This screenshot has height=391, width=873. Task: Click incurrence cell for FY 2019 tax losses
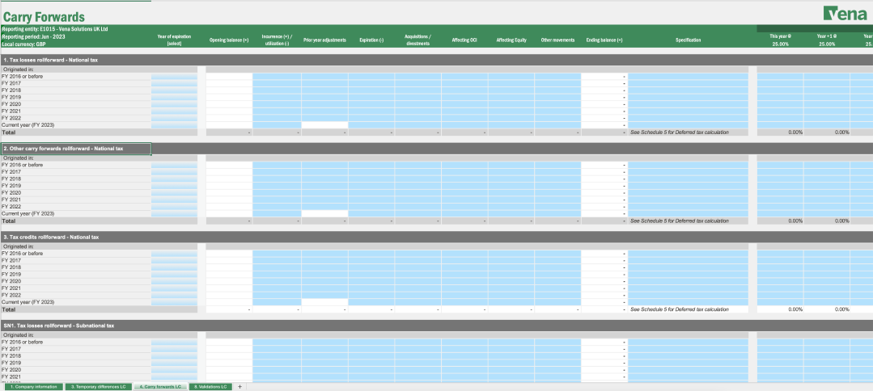pyautogui.click(x=277, y=97)
